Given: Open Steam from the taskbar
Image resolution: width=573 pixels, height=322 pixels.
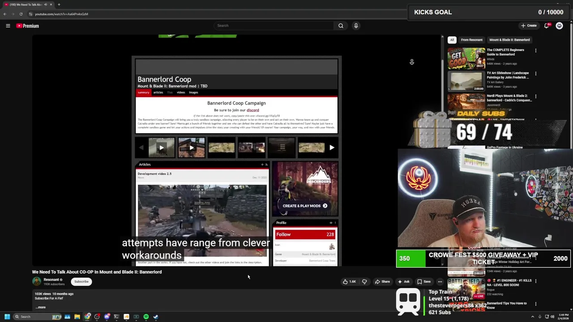Looking at the screenshot, I should click(156, 317).
